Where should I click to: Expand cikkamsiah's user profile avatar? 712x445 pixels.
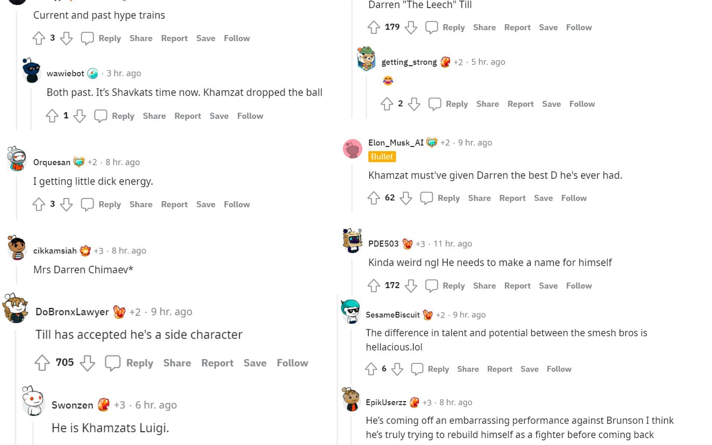tap(16, 250)
